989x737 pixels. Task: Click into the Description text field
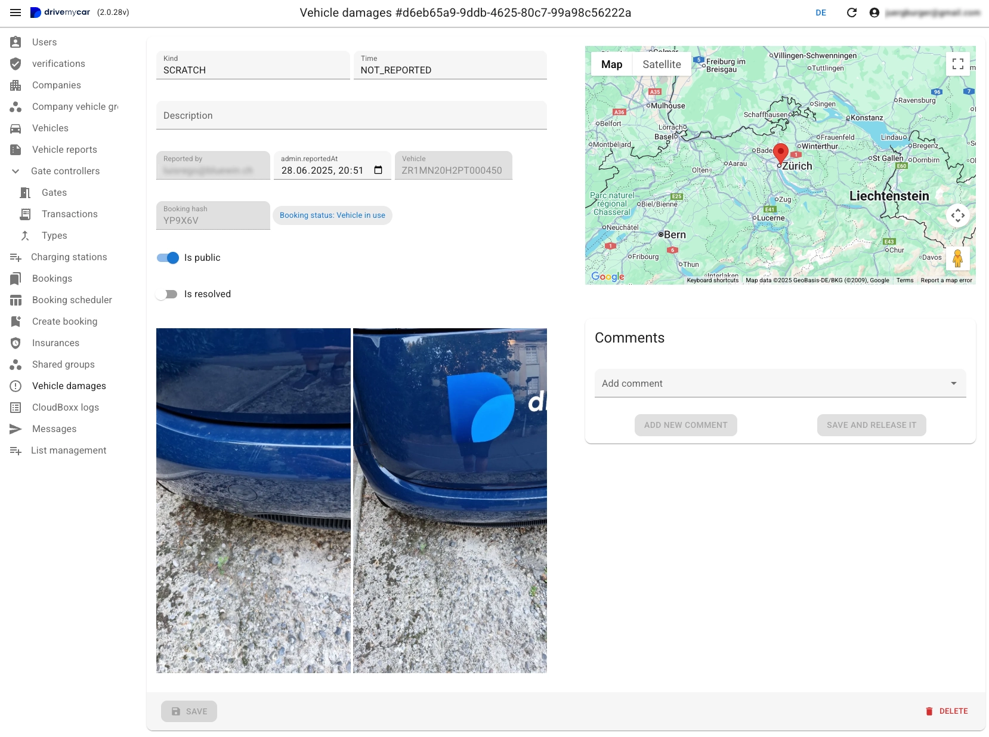pos(351,116)
